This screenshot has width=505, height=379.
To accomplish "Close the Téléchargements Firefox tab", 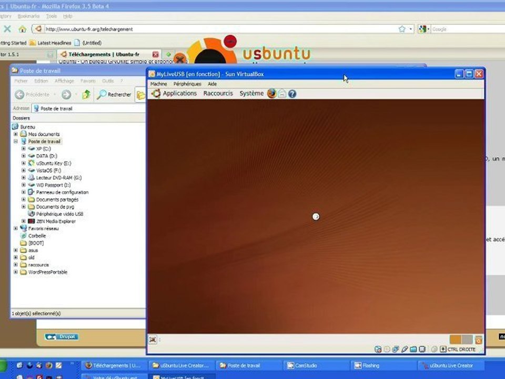I will [155, 54].
